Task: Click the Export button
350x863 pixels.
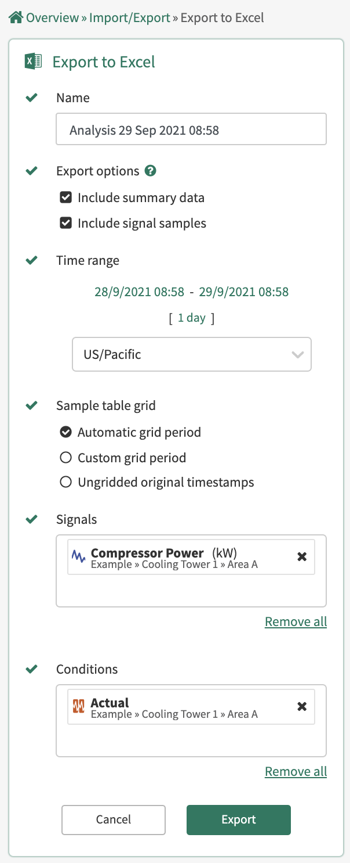Action: 238,819
